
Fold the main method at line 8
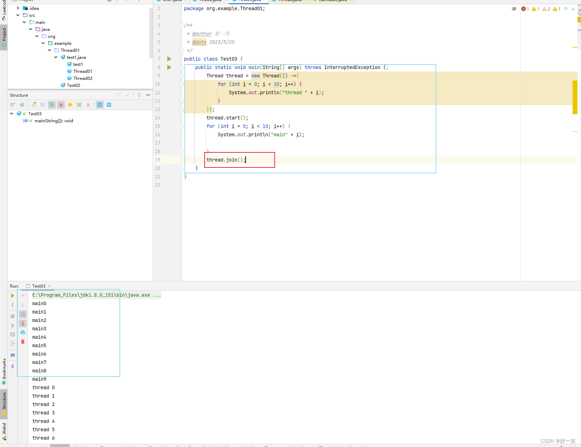(182, 67)
